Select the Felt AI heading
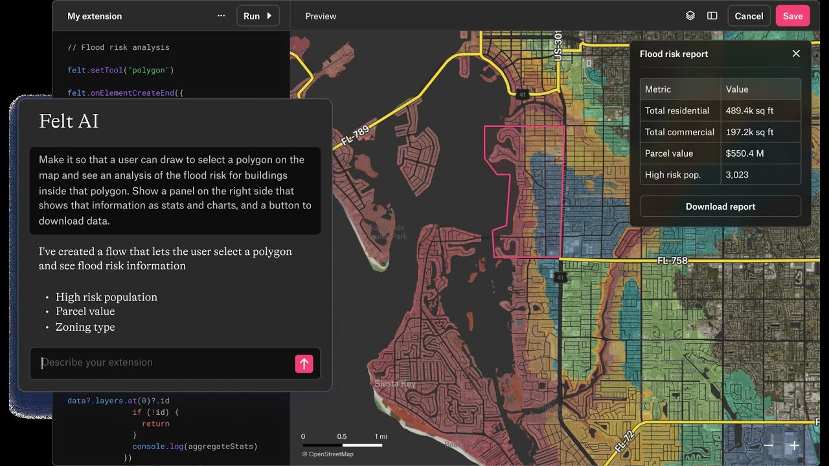The image size is (829, 466). click(69, 121)
